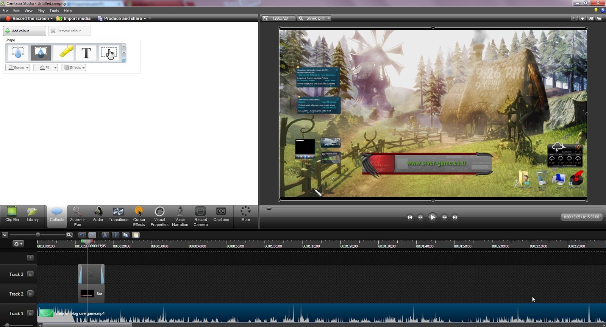This screenshot has height=327, width=606.
Task: Select the Callouts tab
Action: 57,217
